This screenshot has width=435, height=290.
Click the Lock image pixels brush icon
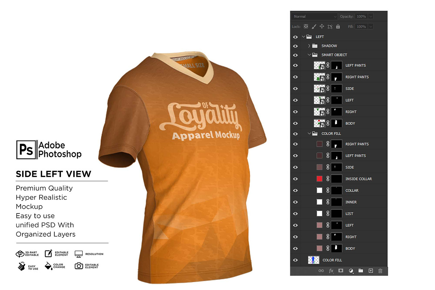tap(314, 26)
